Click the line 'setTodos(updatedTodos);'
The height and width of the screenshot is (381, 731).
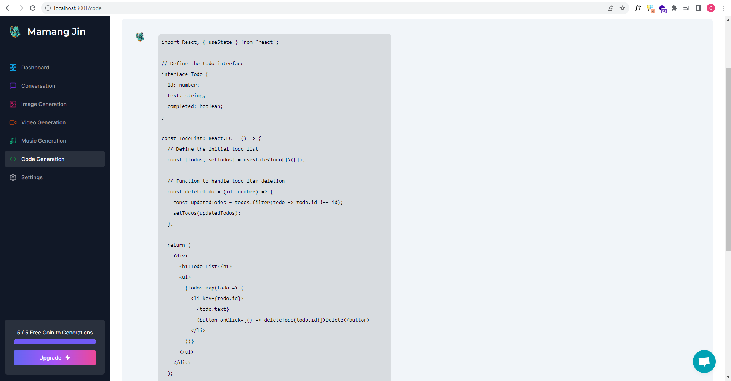click(207, 213)
